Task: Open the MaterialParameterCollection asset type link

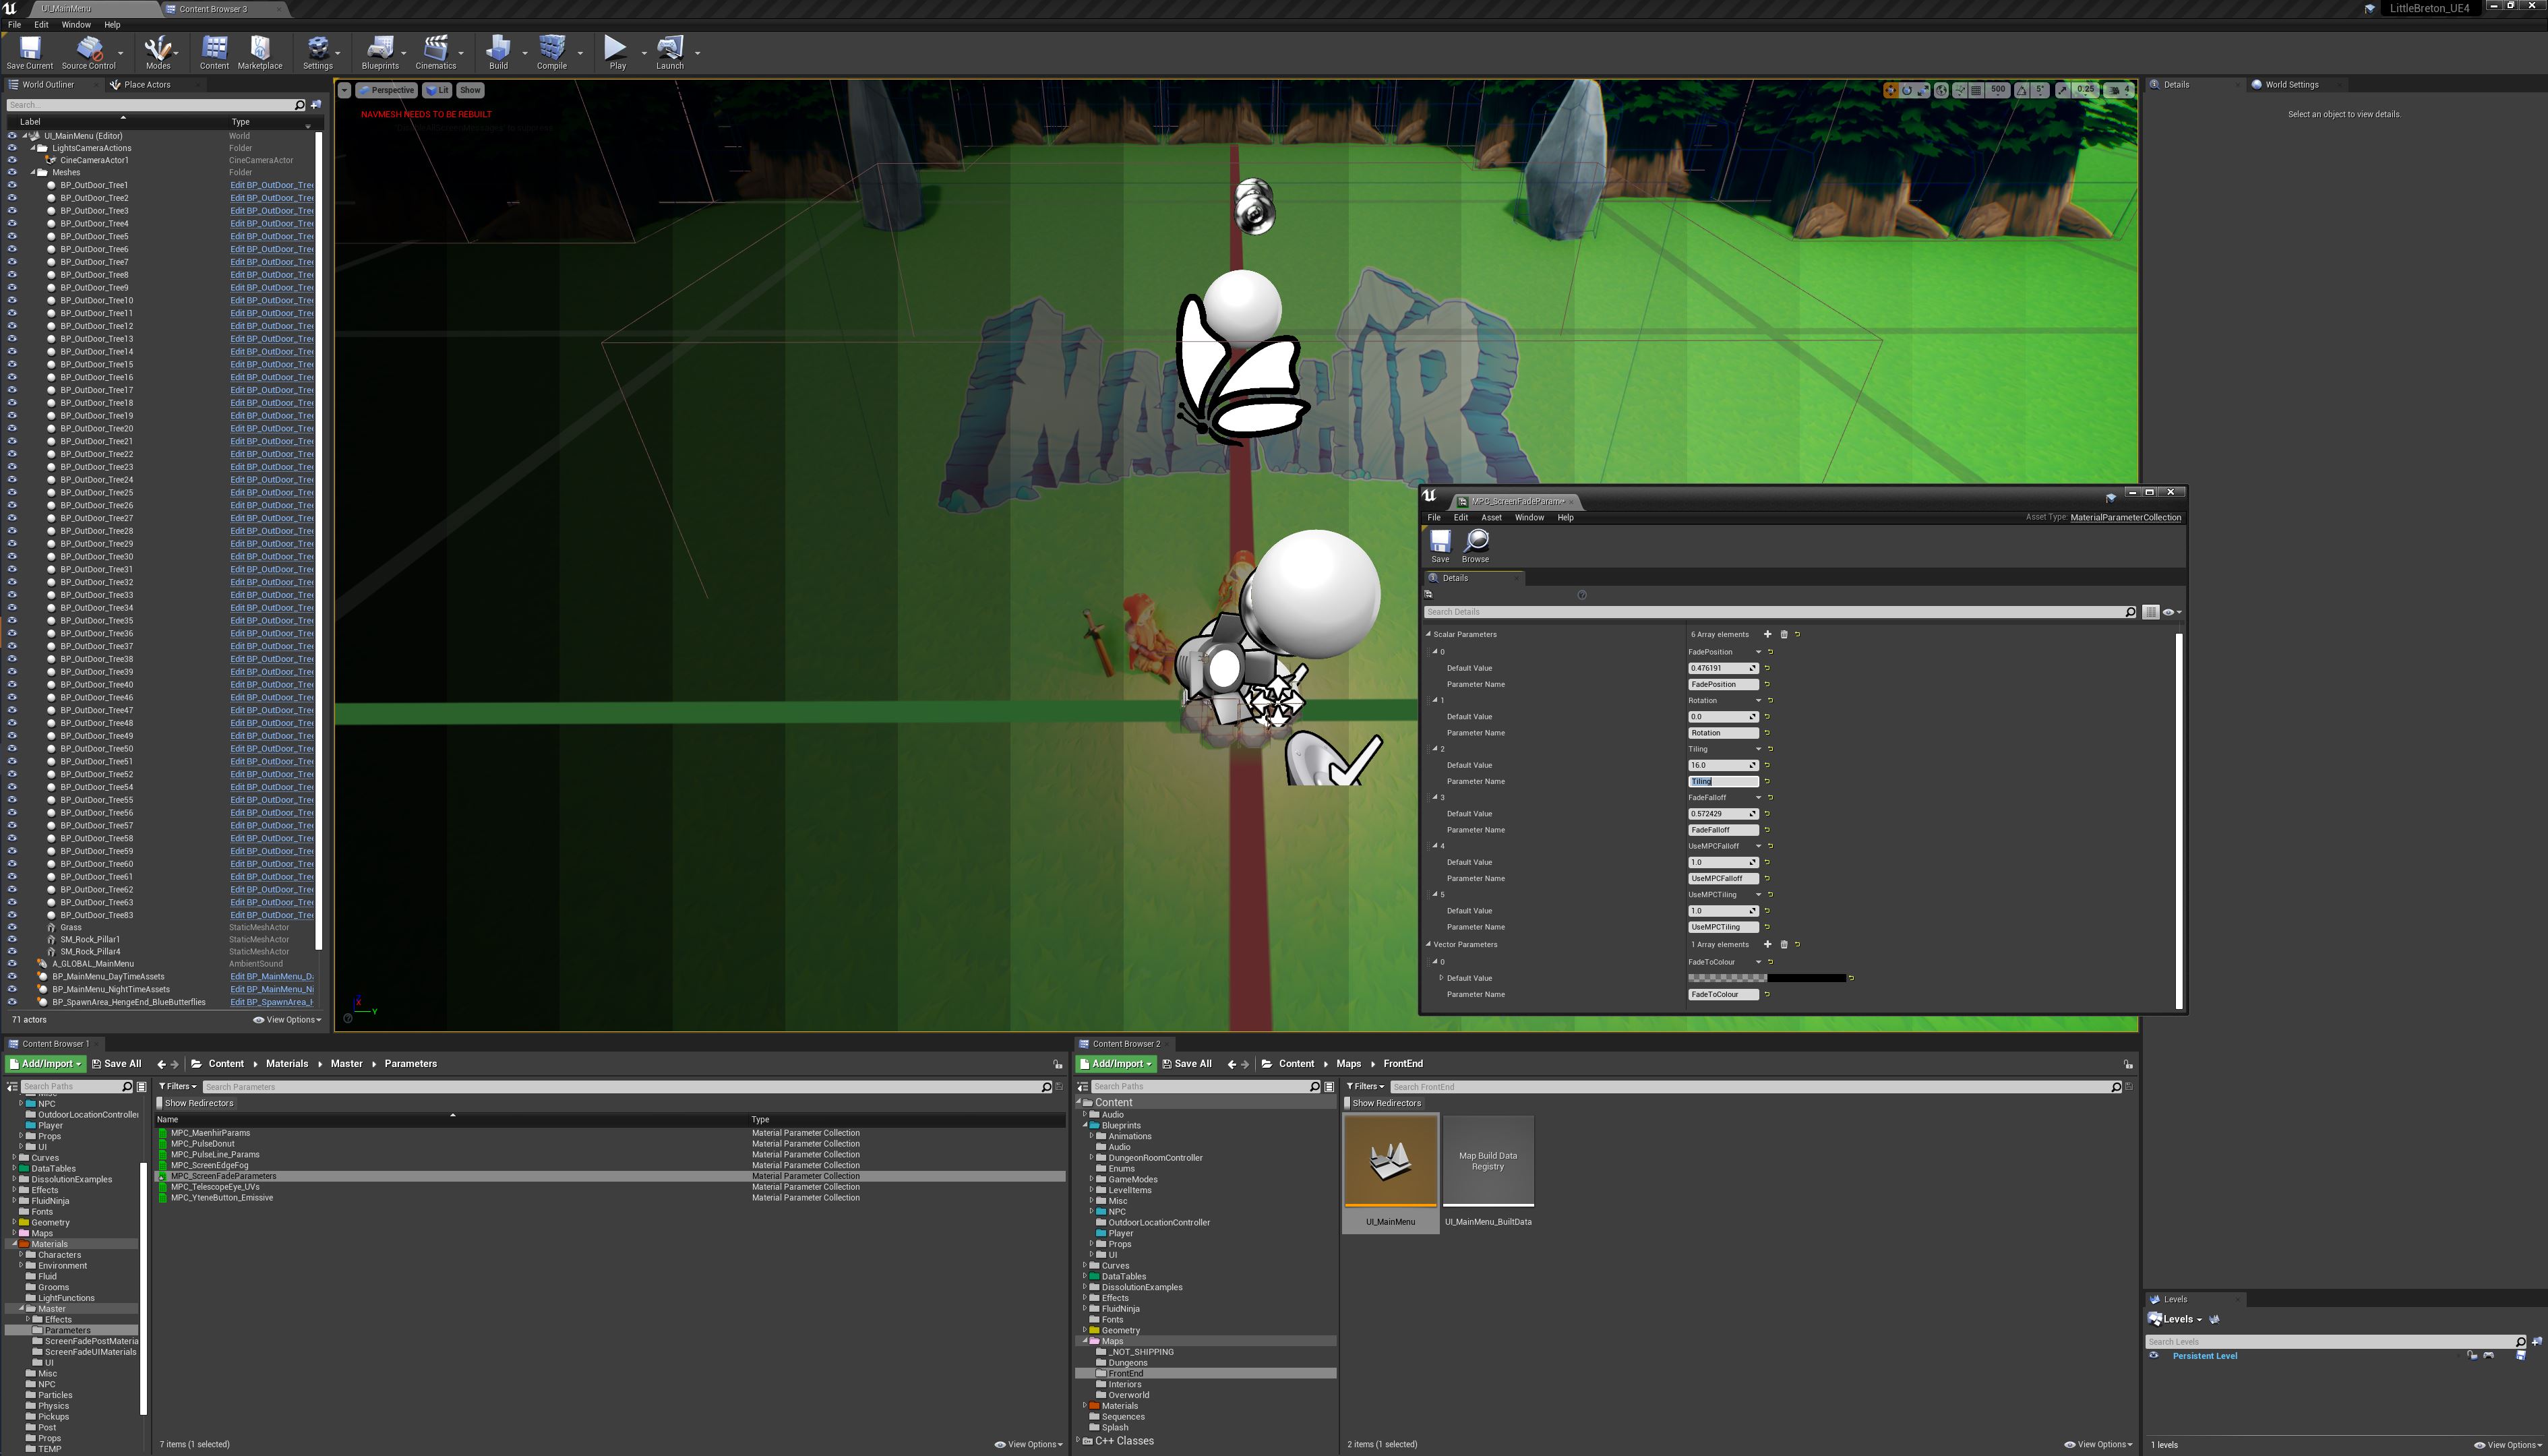Action: (2125, 518)
